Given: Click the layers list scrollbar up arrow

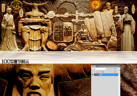Looking at the screenshot, I should coord(119,74).
